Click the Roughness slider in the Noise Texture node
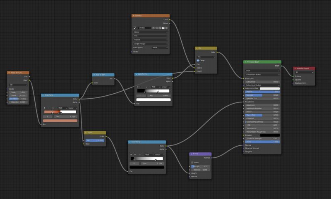The width and height of the screenshot is (331, 199). (18, 99)
